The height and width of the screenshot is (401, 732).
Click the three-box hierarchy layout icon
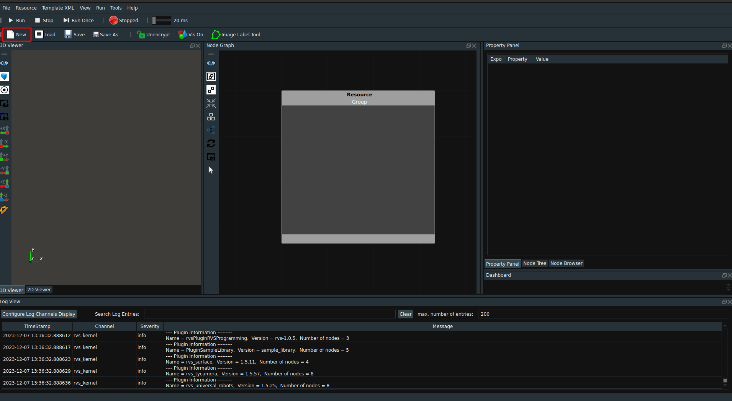point(211,117)
